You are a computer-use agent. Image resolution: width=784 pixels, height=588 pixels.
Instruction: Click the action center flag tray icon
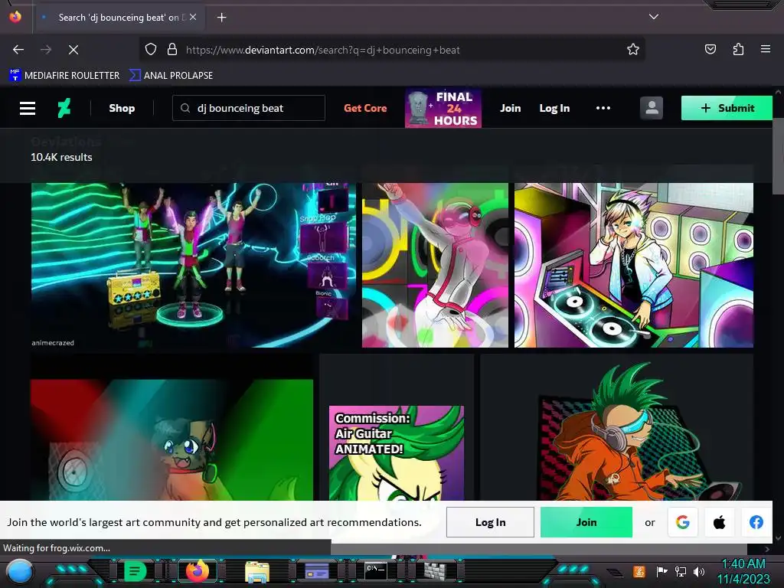click(x=661, y=571)
